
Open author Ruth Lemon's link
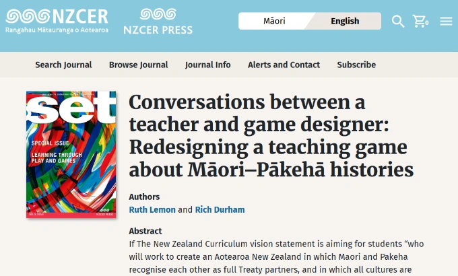click(x=152, y=210)
